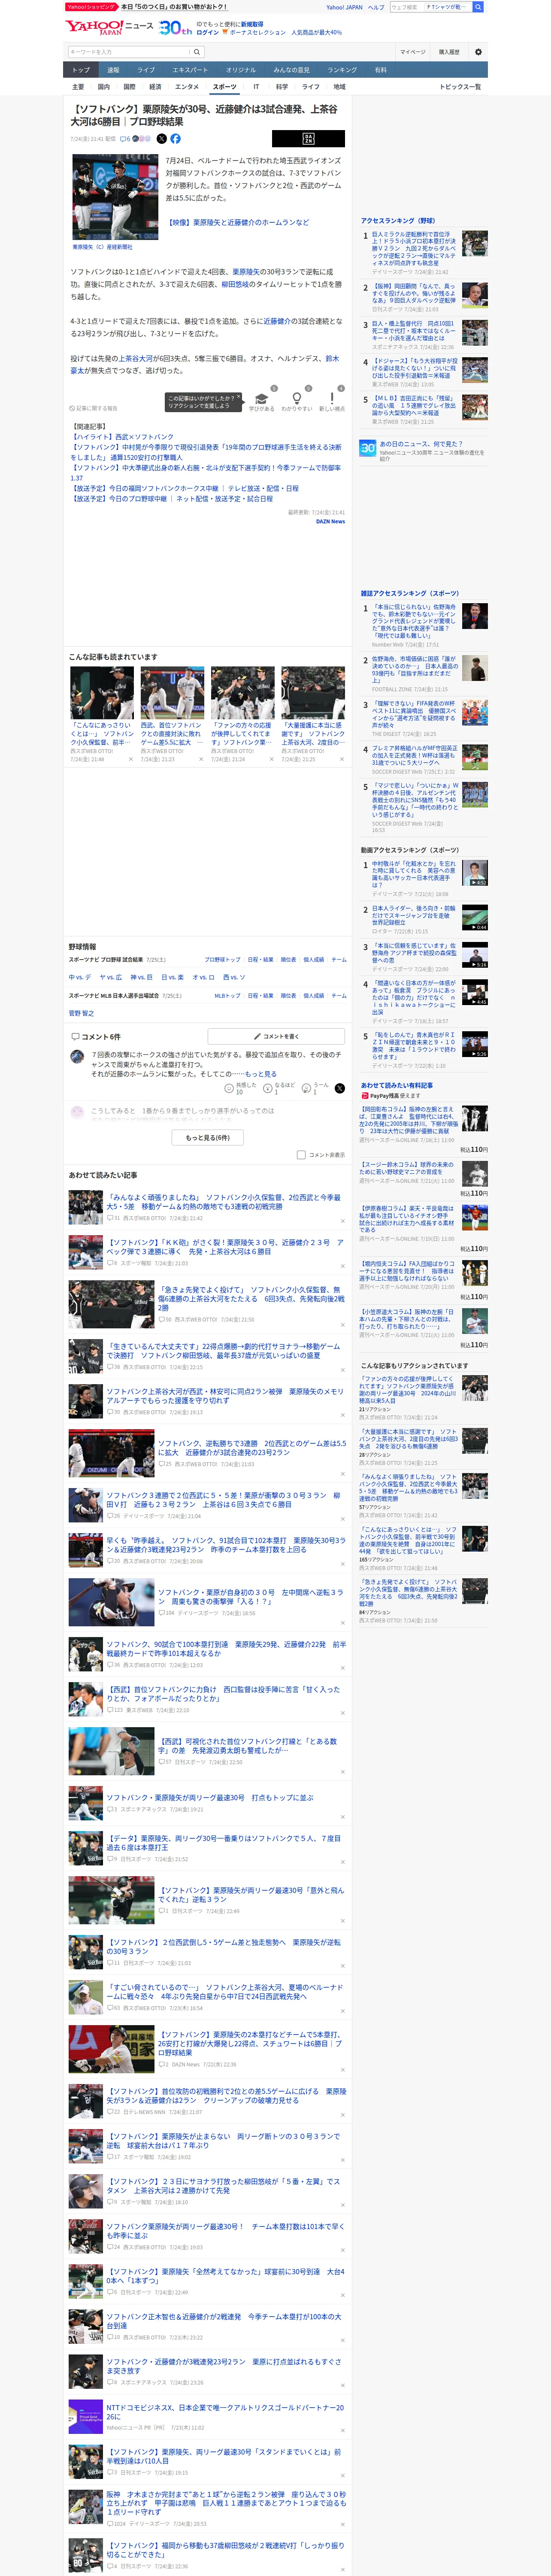The image size is (551, 2576).
Task: Open the settings gear icon
Action: [x=478, y=52]
